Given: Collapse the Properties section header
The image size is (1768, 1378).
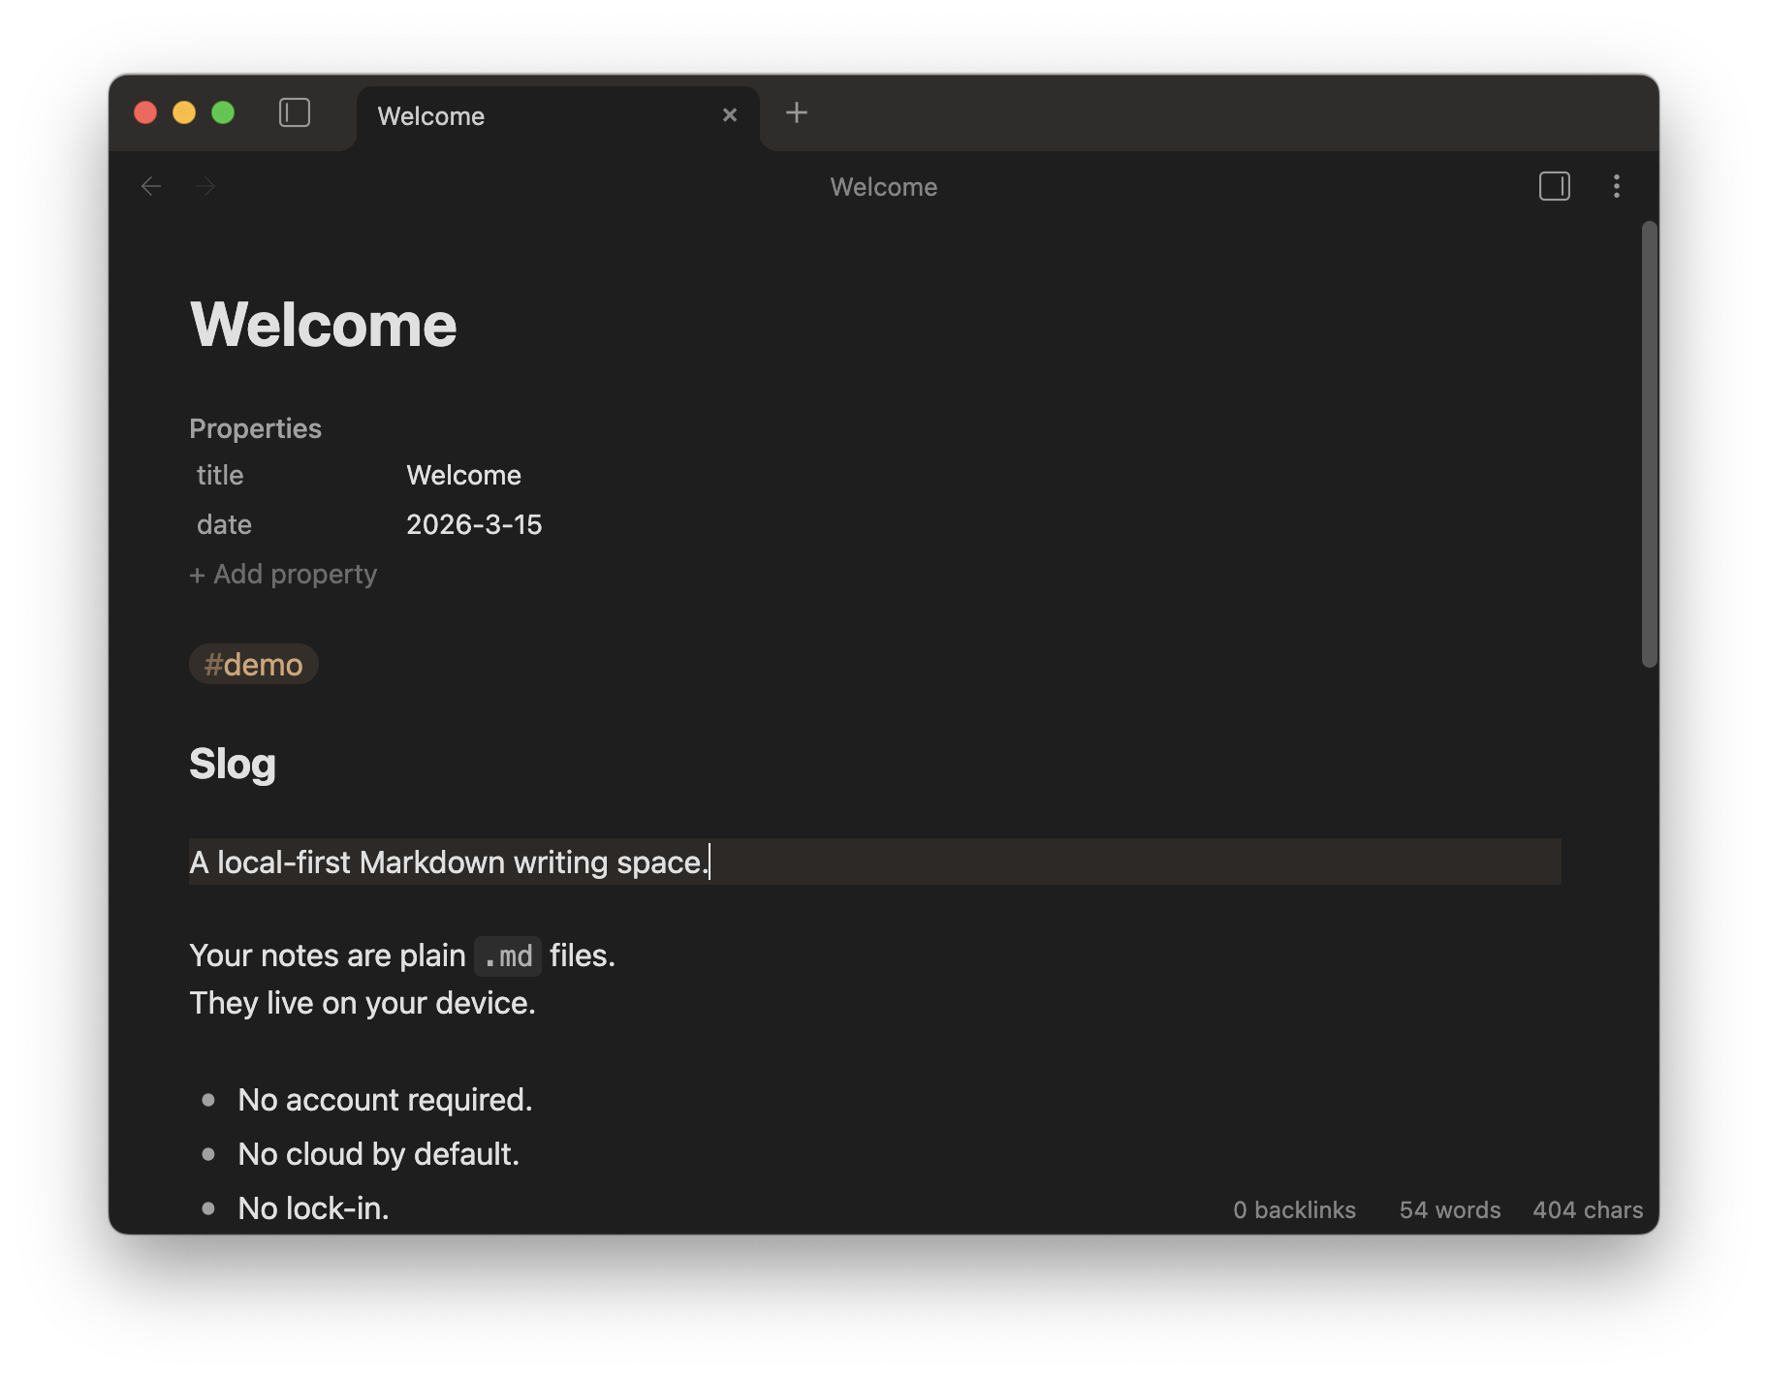Looking at the screenshot, I should [255, 428].
